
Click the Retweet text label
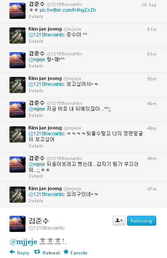click(x=51, y=253)
